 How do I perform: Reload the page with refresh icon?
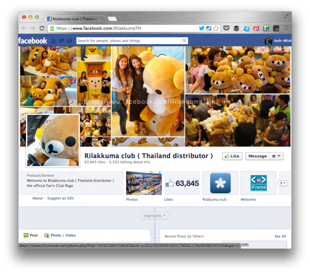pyautogui.click(x=42, y=28)
